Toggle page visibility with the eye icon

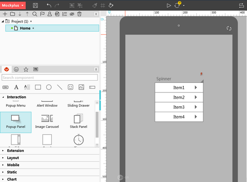point(72,14)
